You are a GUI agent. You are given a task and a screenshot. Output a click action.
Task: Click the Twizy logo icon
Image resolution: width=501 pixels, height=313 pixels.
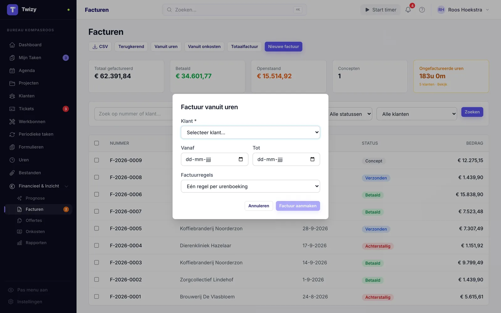pyautogui.click(x=13, y=10)
